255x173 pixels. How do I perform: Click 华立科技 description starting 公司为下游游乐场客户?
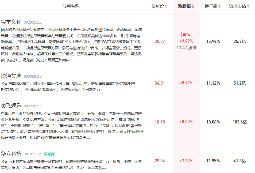pyautogui.click(x=71, y=164)
